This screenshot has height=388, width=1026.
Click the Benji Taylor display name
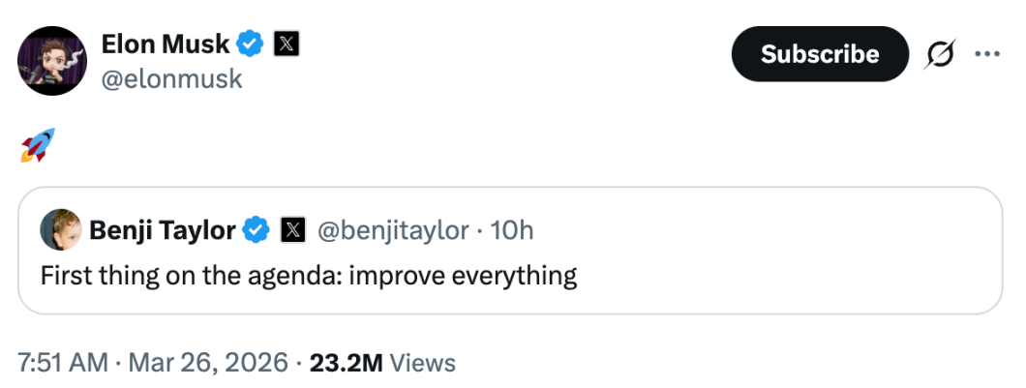[163, 230]
